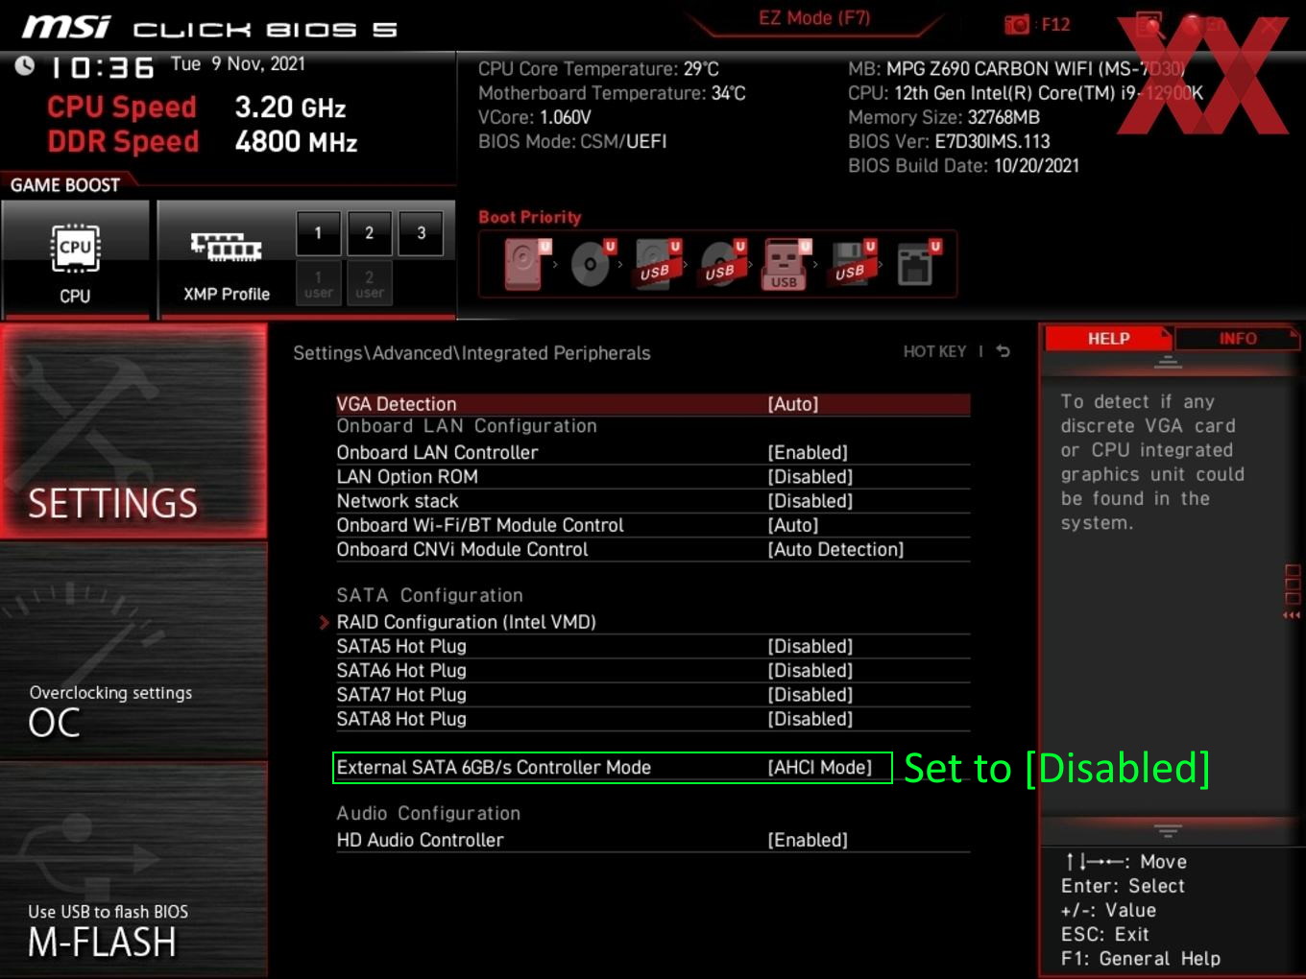1306x979 pixels.
Task: Open M-FLASH to flash BIOS
Action: pyautogui.click(x=133, y=870)
